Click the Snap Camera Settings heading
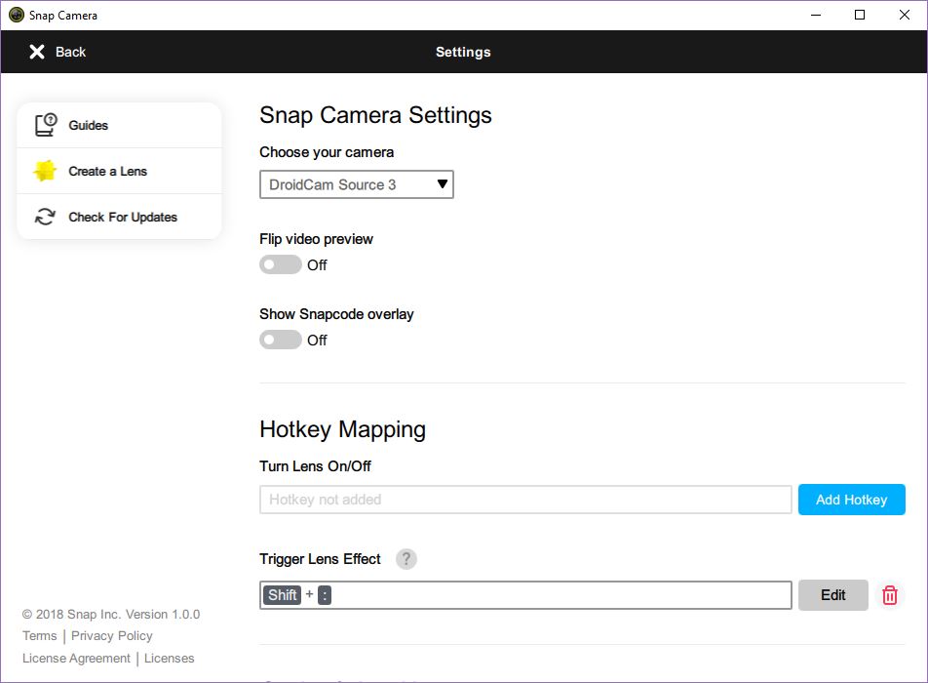928x683 pixels. 376,115
